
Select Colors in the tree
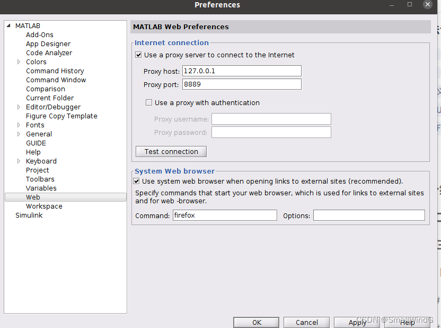[36, 62]
